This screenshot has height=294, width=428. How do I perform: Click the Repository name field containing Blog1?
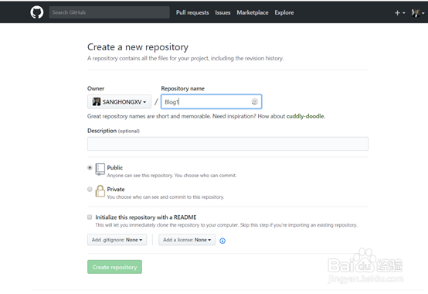click(x=211, y=101)
